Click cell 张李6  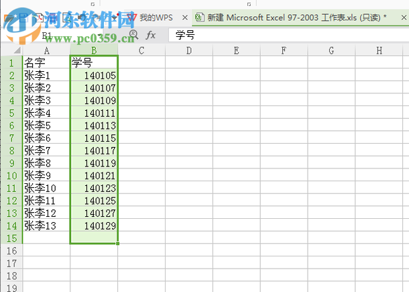pos(46,138)
